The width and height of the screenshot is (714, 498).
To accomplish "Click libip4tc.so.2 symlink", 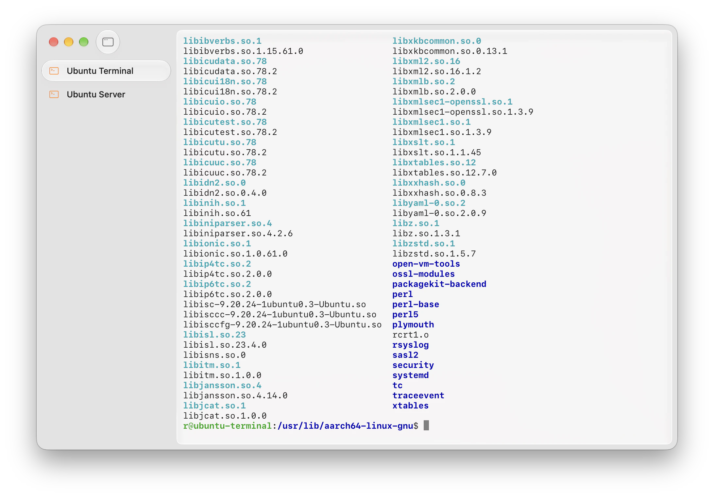I will pyautogui.click(x=217, y=264).
